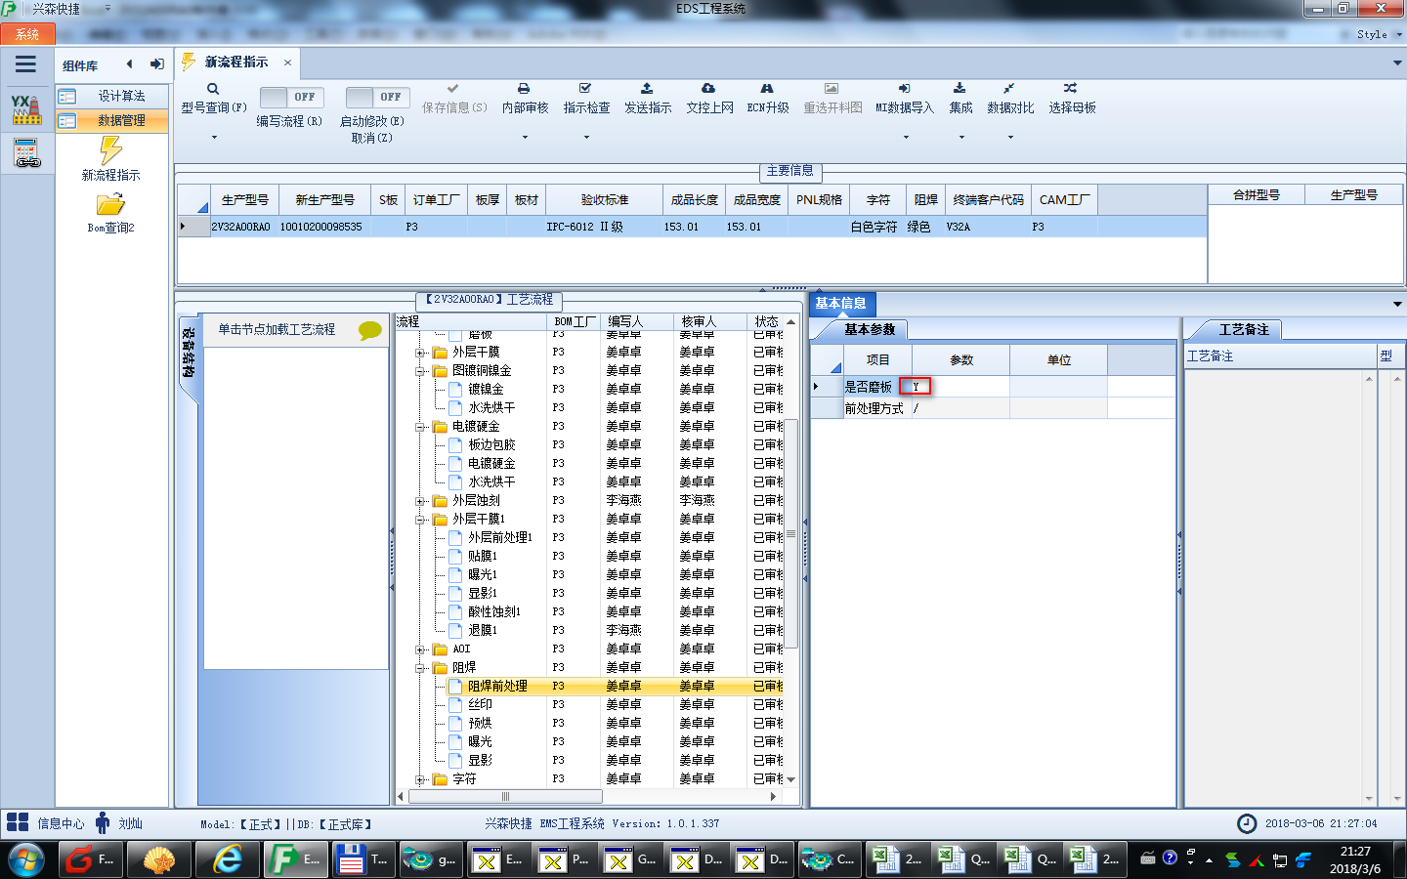This screenshot has width=1407, height=879.
Task: Open Internet Explorer from taskbar
Action: pyautogui.click(x=228, y=859)
